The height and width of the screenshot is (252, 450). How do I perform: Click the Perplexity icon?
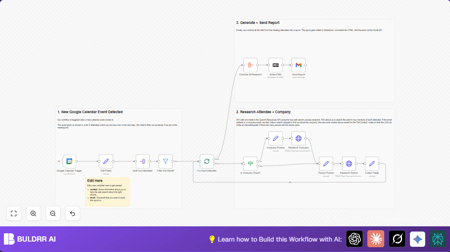click(438, 239)
